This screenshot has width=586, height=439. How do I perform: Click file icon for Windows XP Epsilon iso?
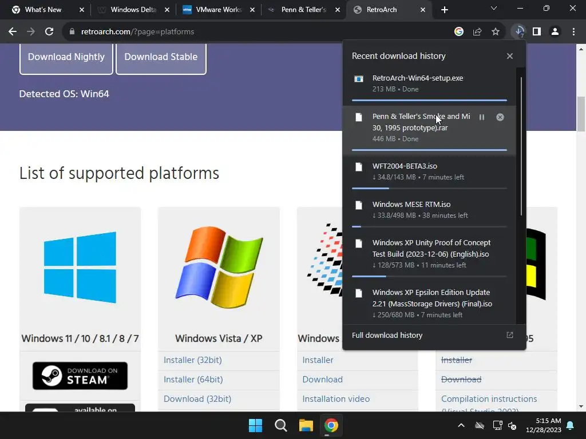(x=359, y=293)
